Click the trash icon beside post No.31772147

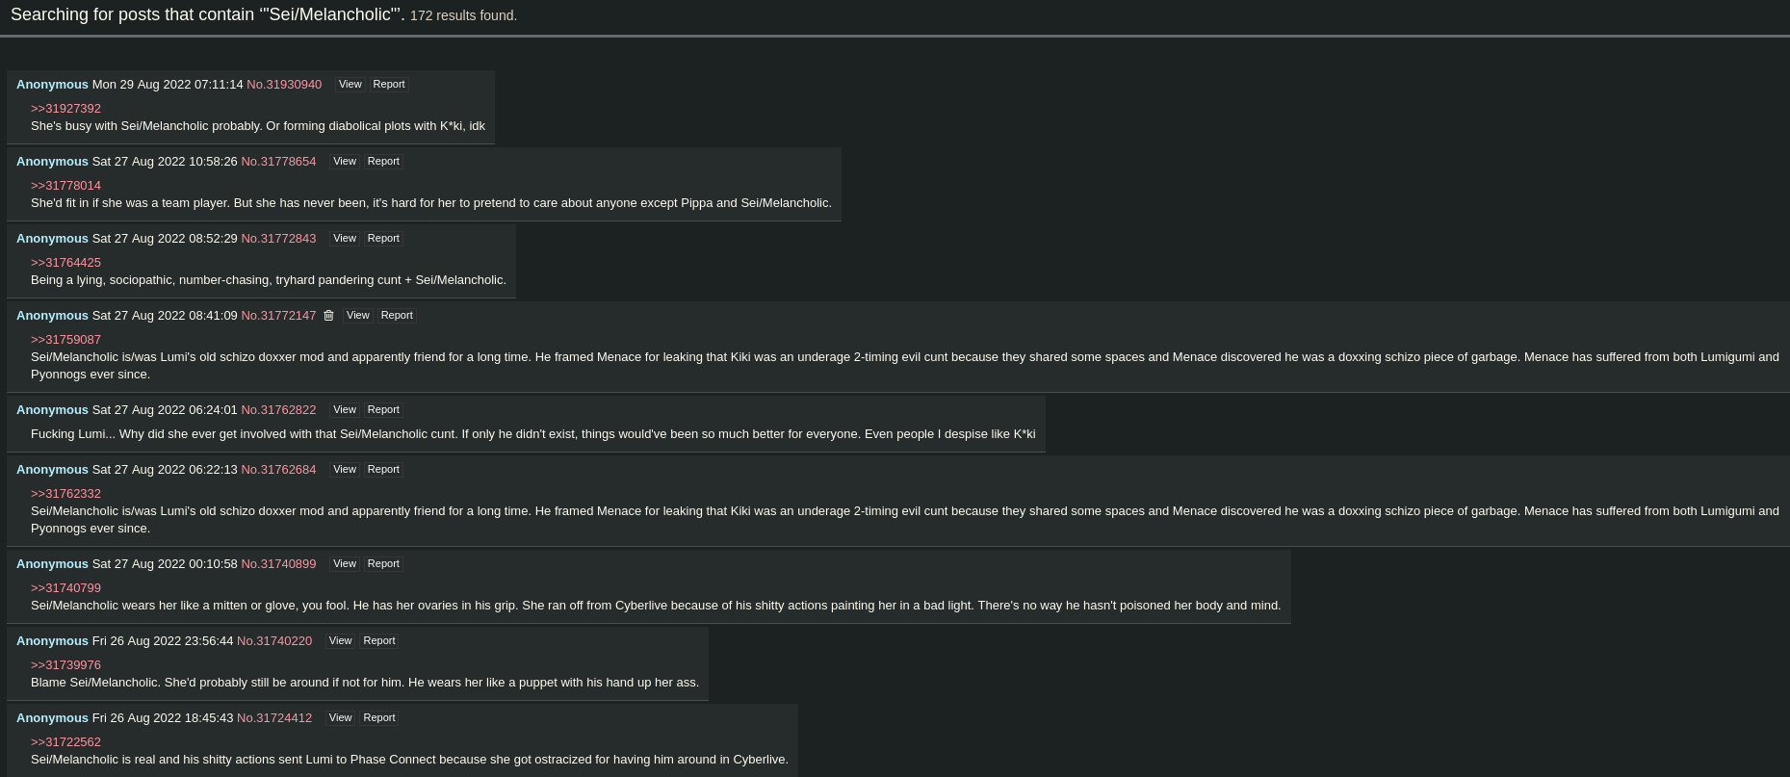pos(328,316)
